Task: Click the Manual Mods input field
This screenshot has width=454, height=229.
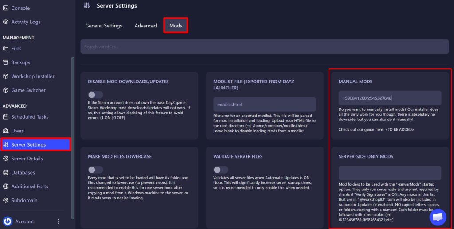Action: (x=390, y=98)
